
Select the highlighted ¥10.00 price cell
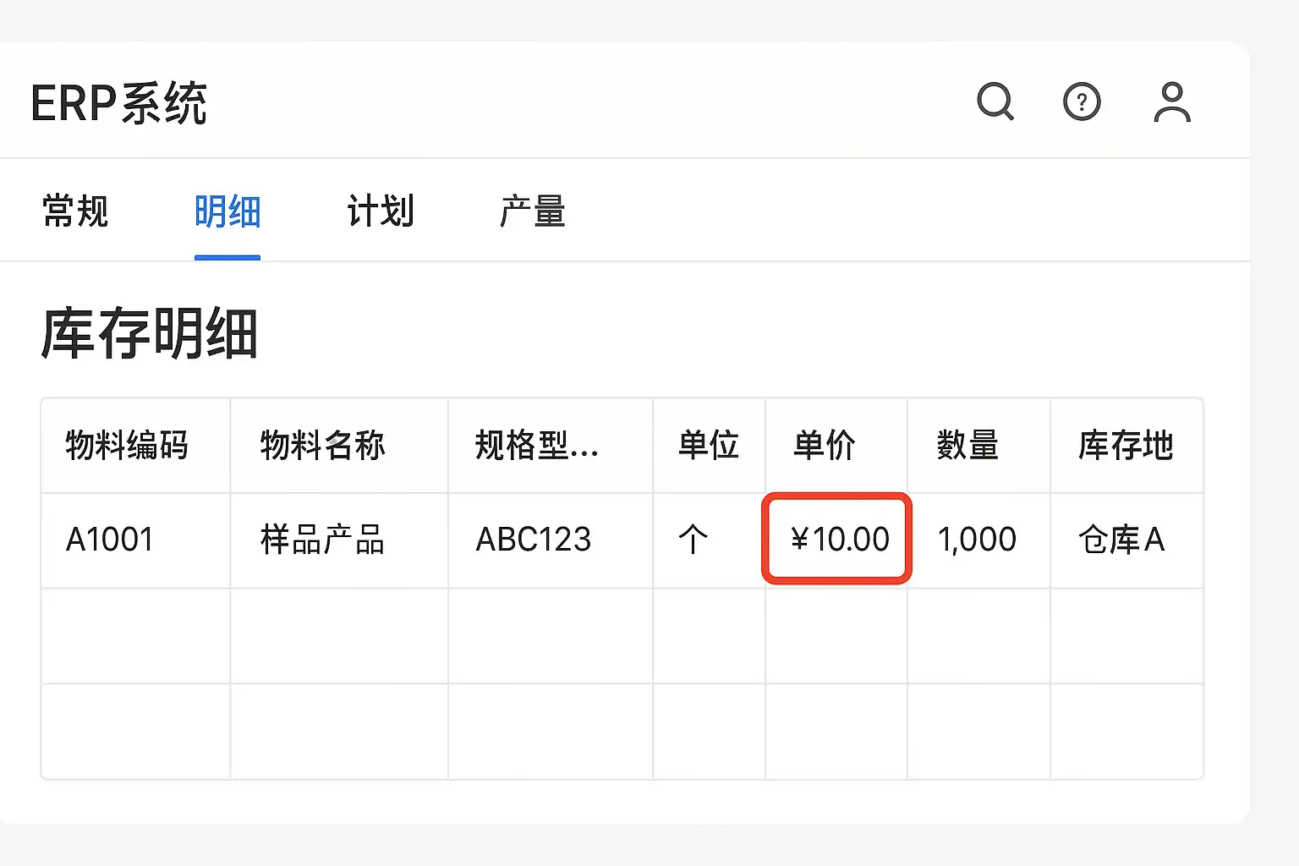pos(837,539)
